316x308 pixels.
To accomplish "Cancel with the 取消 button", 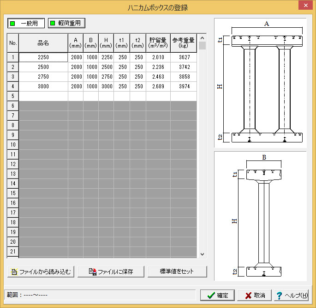I will click(255, 296).
